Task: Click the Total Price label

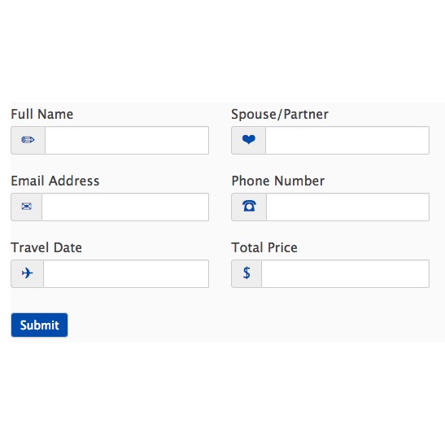Action: (264, 247)
